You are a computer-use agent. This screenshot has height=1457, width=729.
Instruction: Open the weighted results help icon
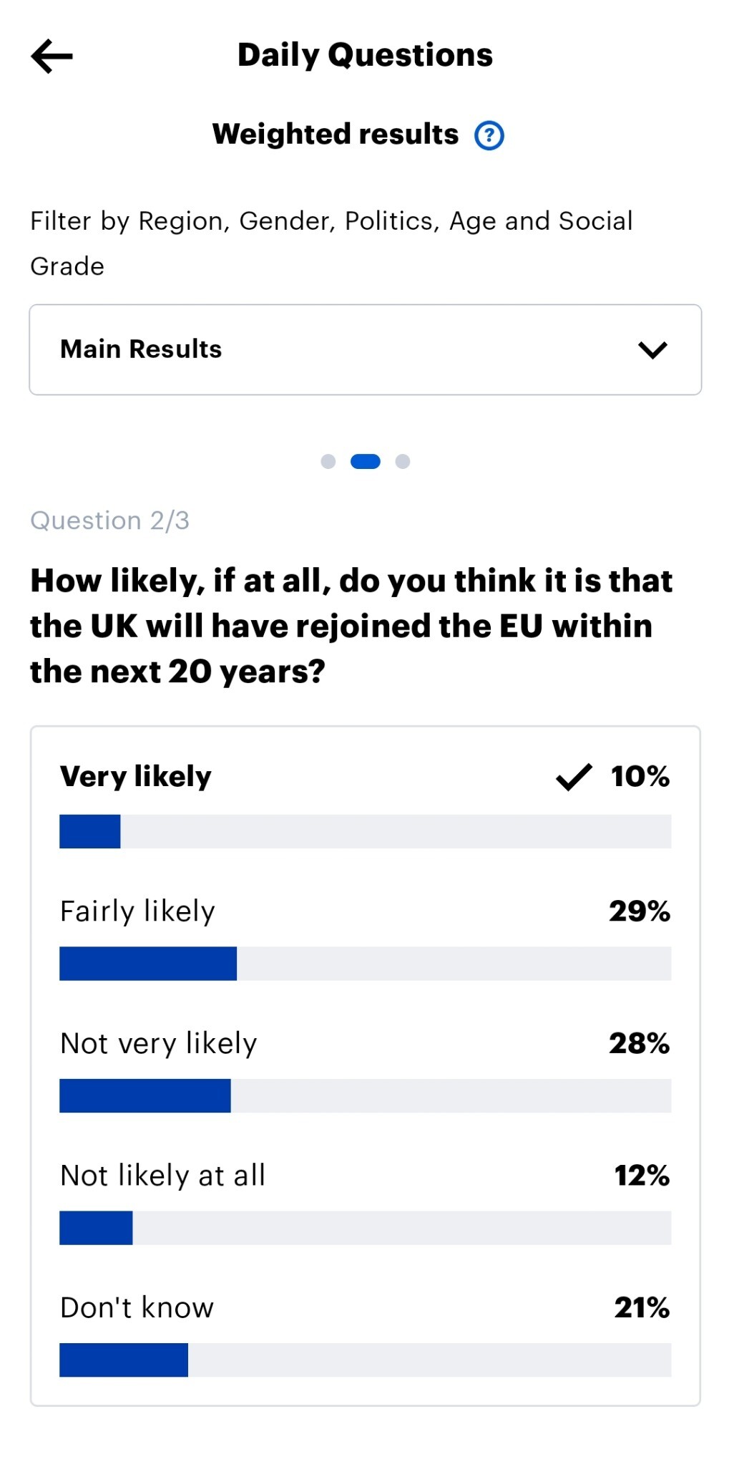point(489,135)
